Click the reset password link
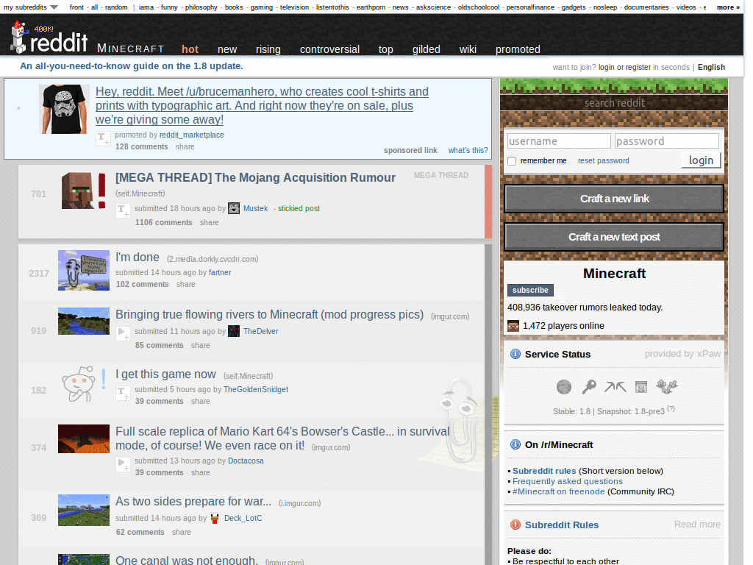The width and height of the screenshot is (753, 565). (603, 160)
